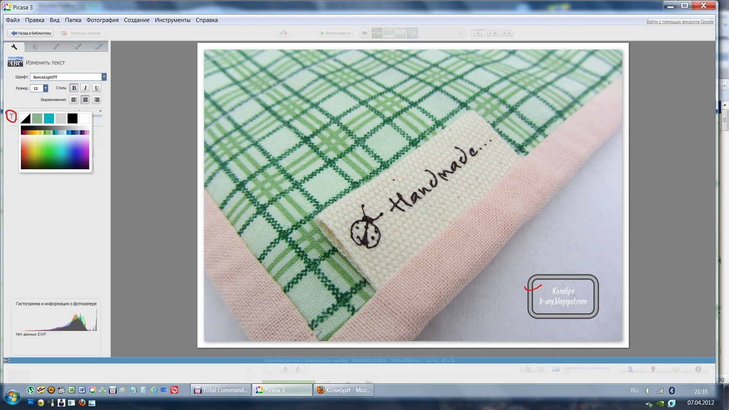Toggle italic text style

[85, 88]
